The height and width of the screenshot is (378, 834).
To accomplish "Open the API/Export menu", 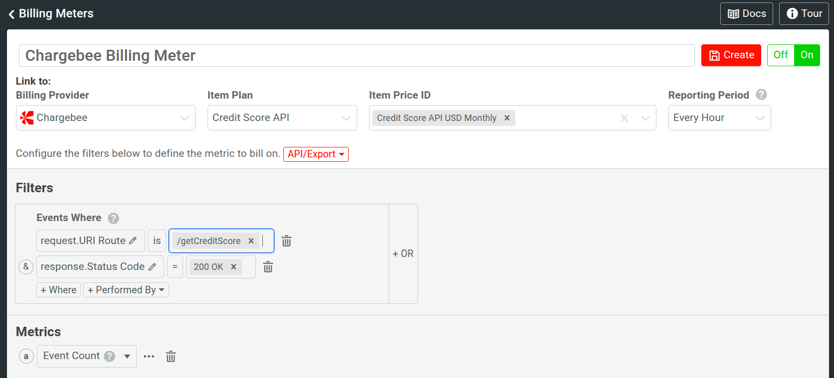I will (316, 154).
